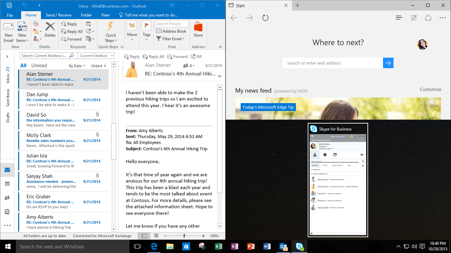Switch to the Send / Receive tab
Image resolution: width=451 pixels, height=253 pixels.
click(58, 15)
